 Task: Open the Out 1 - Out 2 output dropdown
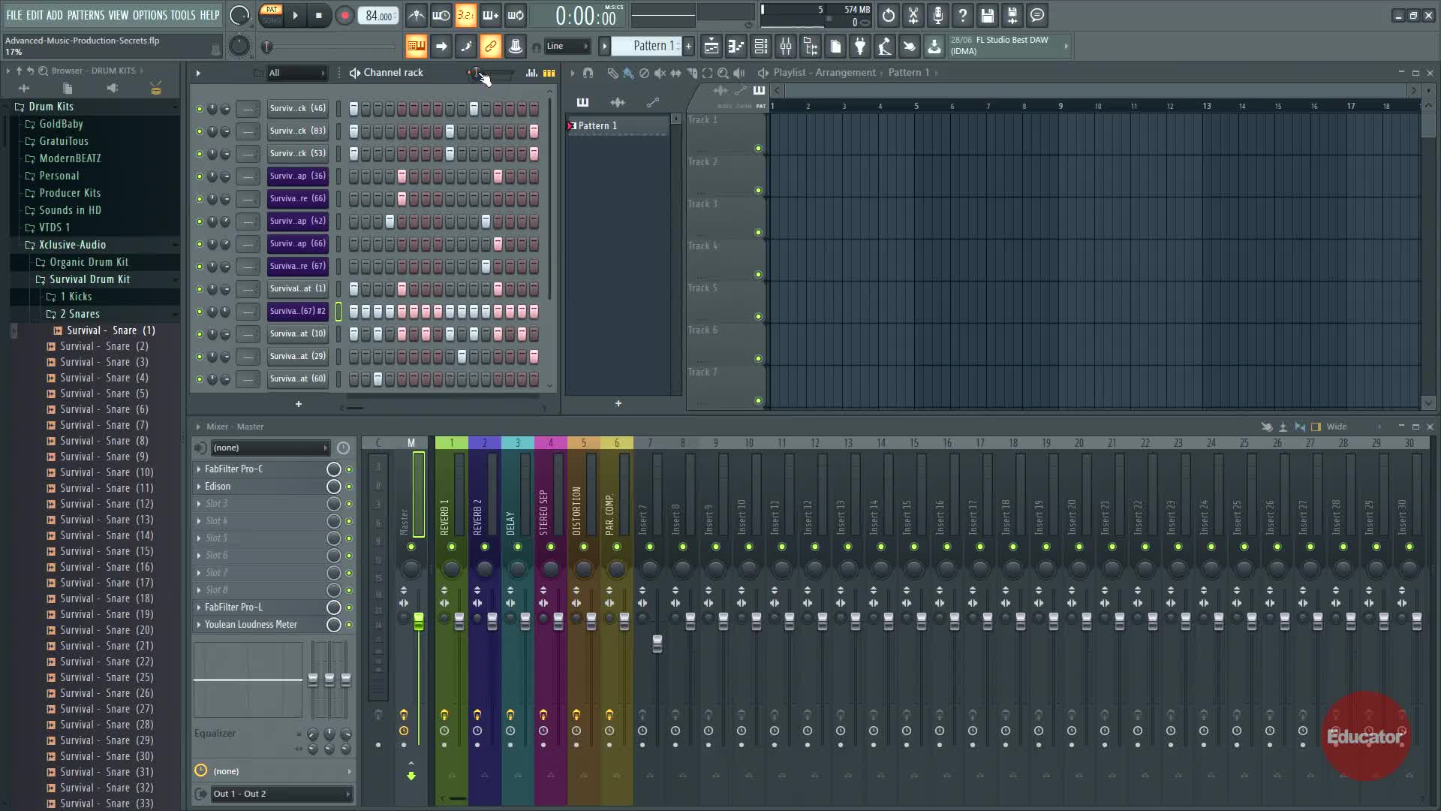coord(281,794)
